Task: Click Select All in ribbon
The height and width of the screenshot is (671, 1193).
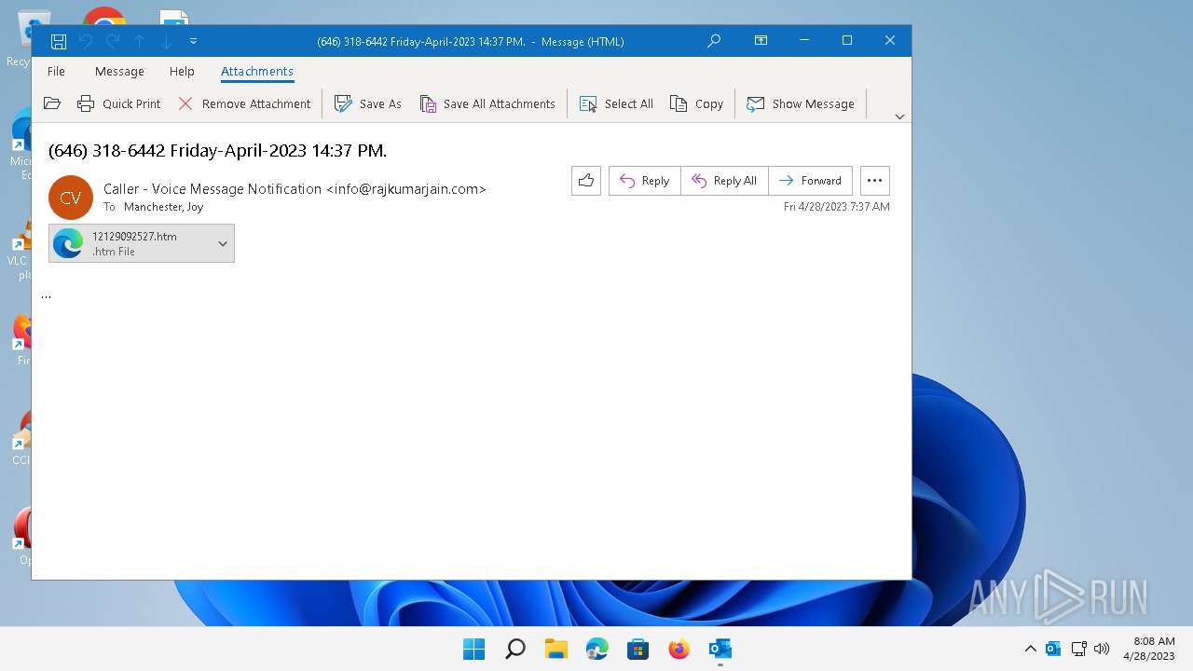Action: (616, 103)
